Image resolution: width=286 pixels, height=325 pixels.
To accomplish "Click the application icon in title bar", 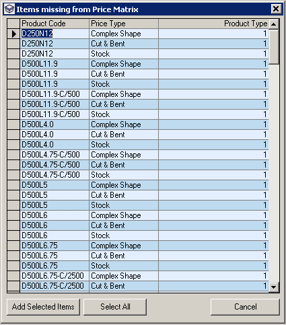I will [9, 9].
